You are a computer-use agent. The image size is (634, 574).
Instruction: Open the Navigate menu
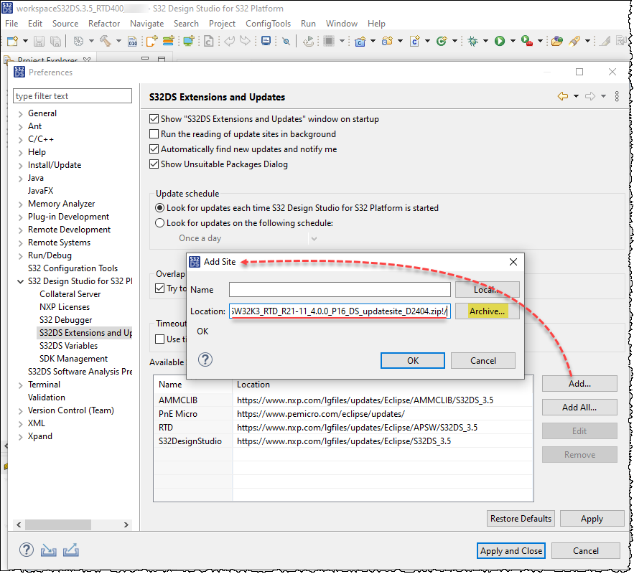click(146, 24)
